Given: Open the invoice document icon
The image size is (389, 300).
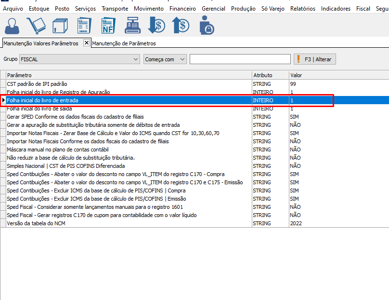Looking at the screenshot, I should pyautogui.click(x=84, y=26).
